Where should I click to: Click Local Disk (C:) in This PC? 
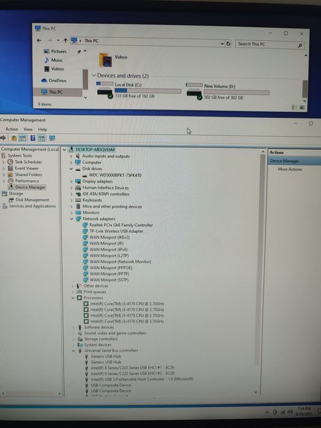pyautogui.click(x=139, y=90)
